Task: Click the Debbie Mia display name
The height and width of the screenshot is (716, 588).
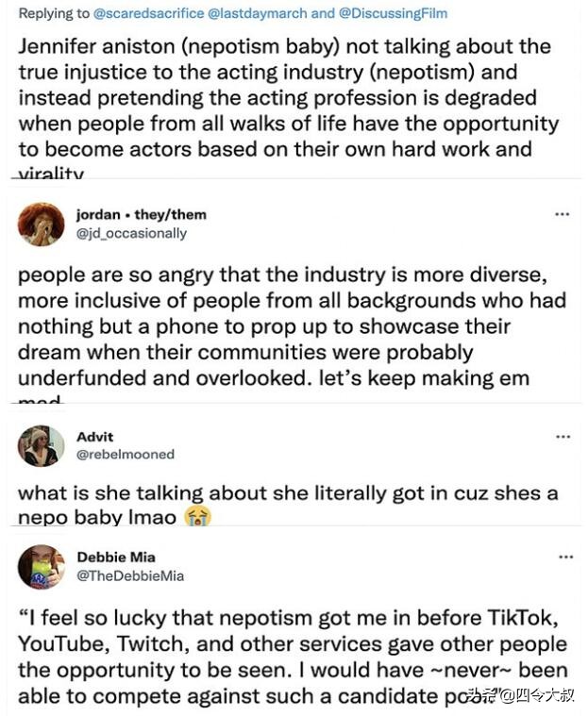Action: pyautogui.click(x=116, y=558)
